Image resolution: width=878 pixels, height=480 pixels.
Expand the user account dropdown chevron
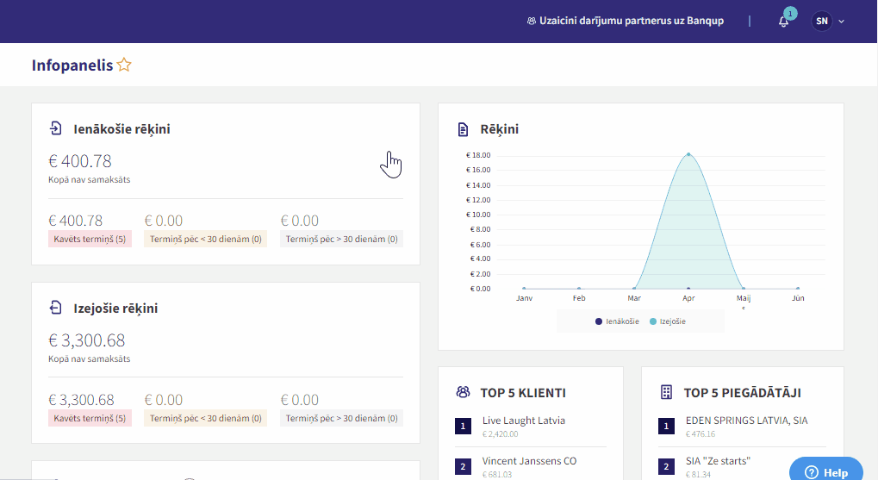pos(841,22)
